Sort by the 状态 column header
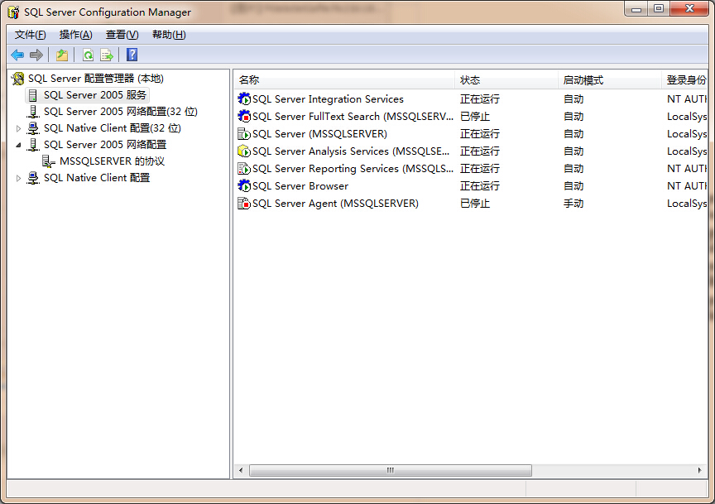 506,80
